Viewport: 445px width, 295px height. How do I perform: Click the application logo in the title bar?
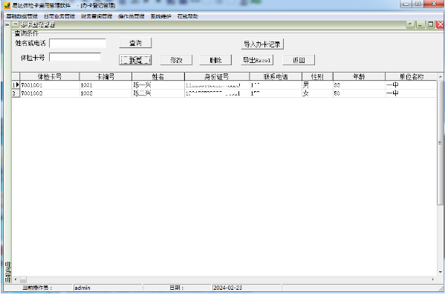coord(7,5)
